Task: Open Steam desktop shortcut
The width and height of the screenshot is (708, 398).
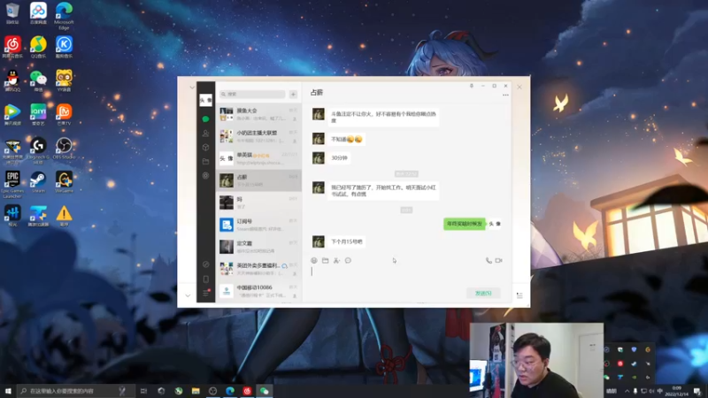Action: [x=38, y=182]
